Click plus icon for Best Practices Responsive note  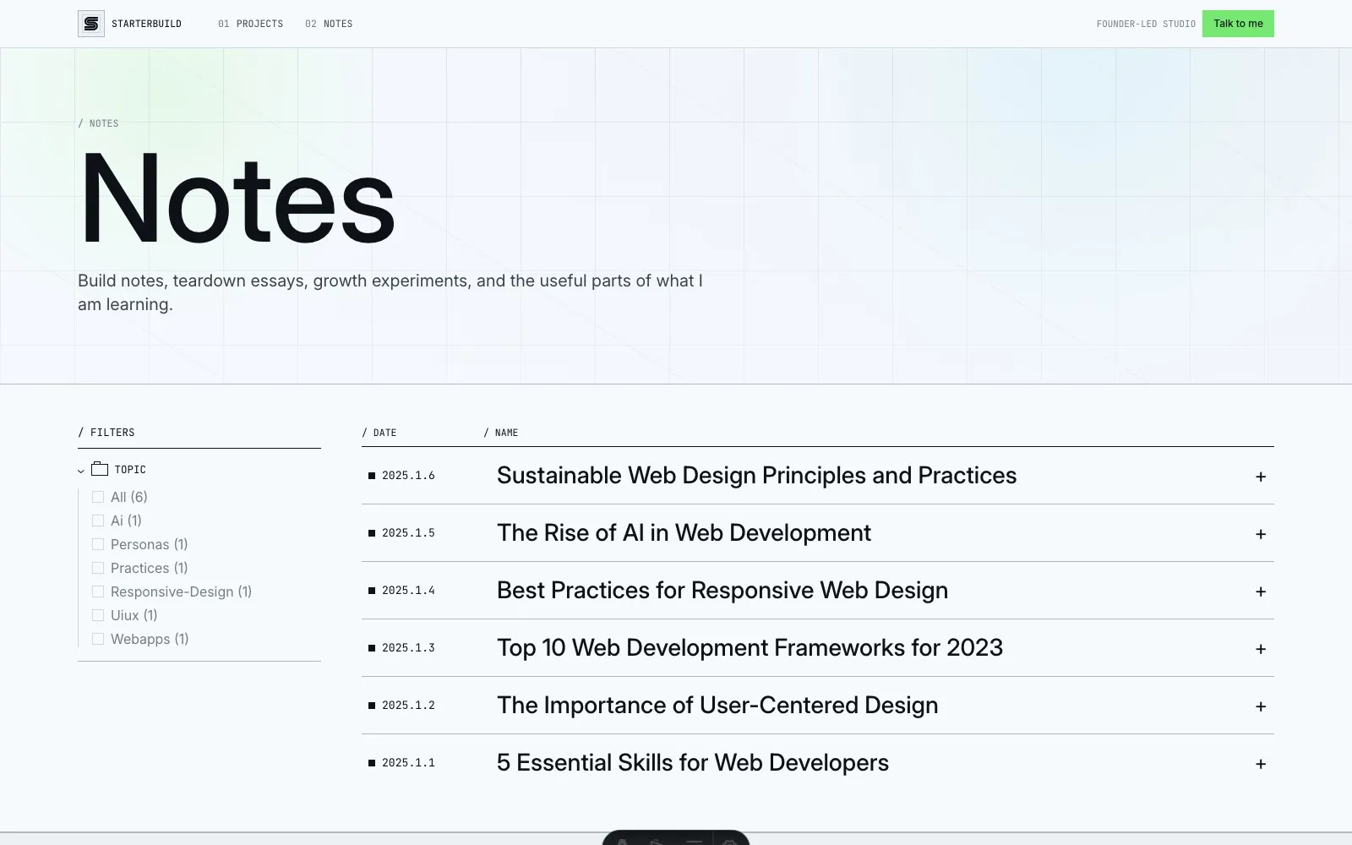click(x=1260, y=591)
